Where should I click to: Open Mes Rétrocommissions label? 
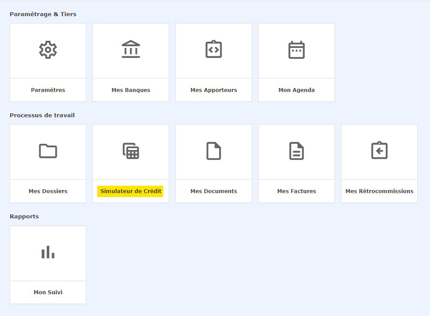(379, 191)
